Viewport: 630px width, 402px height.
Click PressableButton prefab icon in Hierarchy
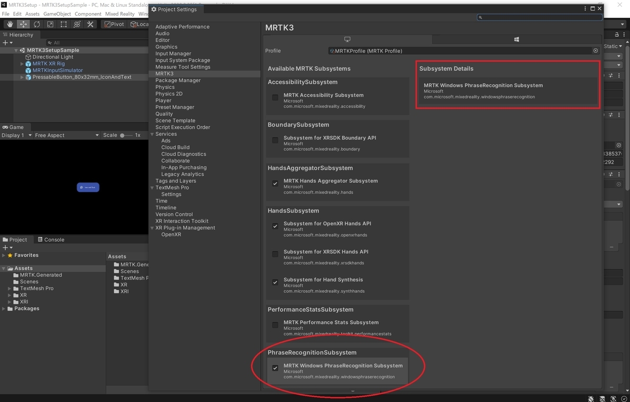pos(28,77)
